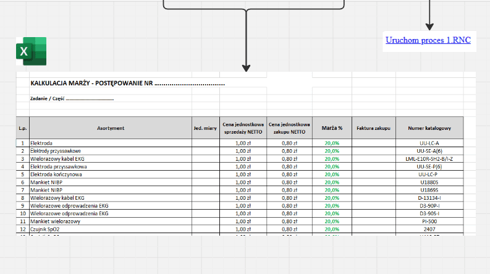
Task: Click the 20,0% margin in Elektroda row
Action: point(332,143)
